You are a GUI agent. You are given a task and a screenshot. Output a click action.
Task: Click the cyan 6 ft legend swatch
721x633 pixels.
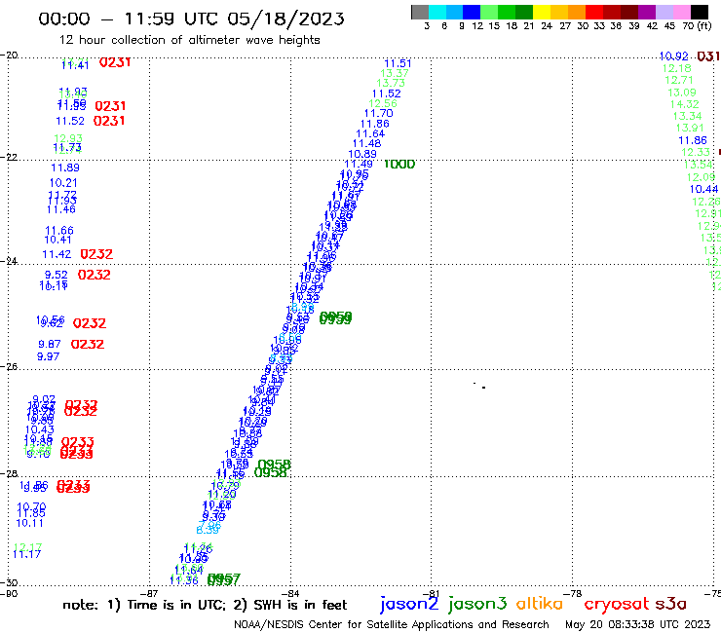(x=436, y=12)
